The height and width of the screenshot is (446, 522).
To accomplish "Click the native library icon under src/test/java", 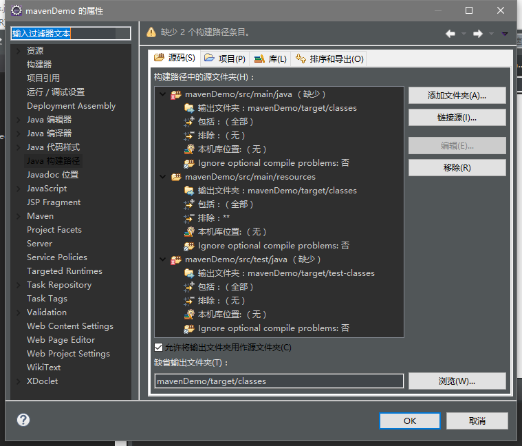I will [189, 315].
